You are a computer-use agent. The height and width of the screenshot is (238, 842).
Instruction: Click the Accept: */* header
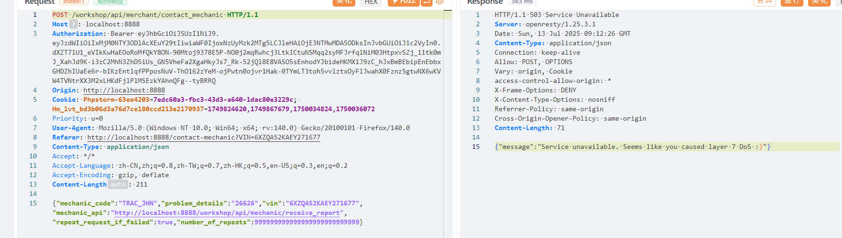(x=74, y=156)
